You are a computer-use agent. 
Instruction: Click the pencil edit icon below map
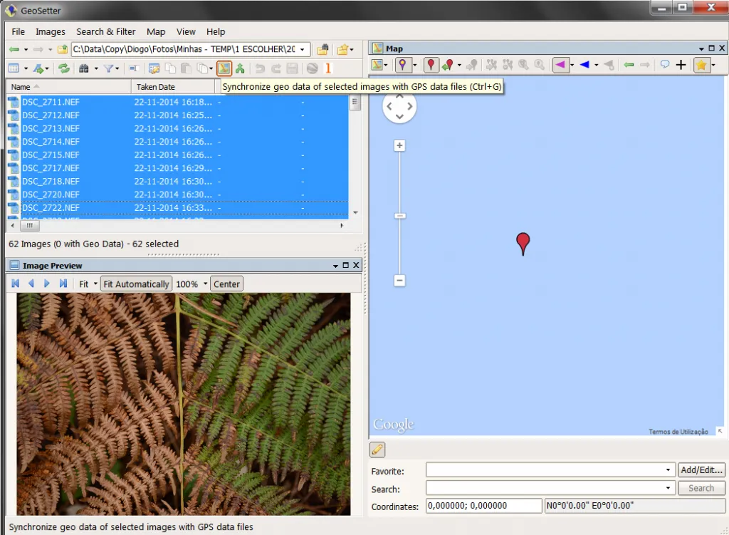click(x=377, y=450)
